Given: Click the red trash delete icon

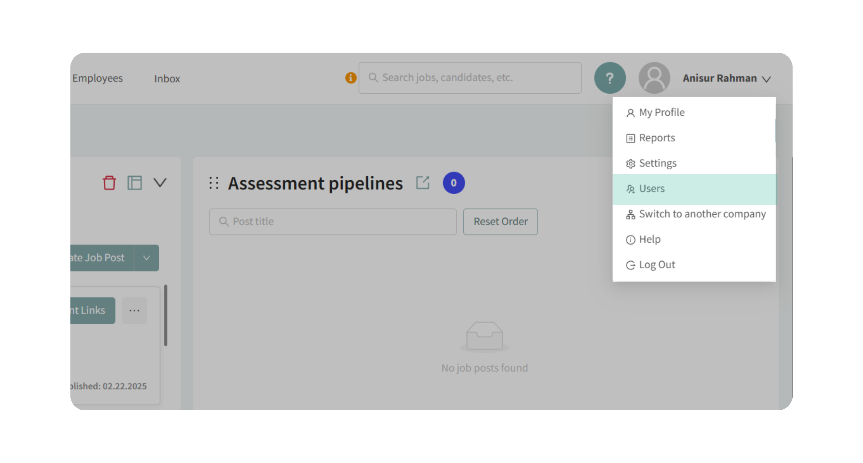Looking at the screenshot, I should 109,183.
